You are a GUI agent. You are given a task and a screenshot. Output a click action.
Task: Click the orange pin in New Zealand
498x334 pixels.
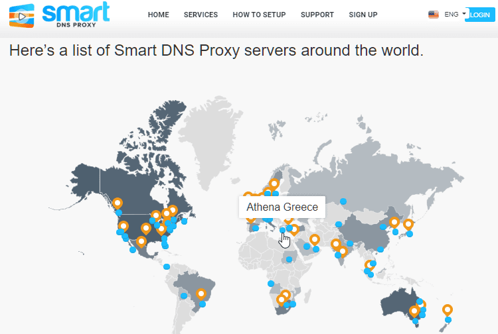(447, 310)
